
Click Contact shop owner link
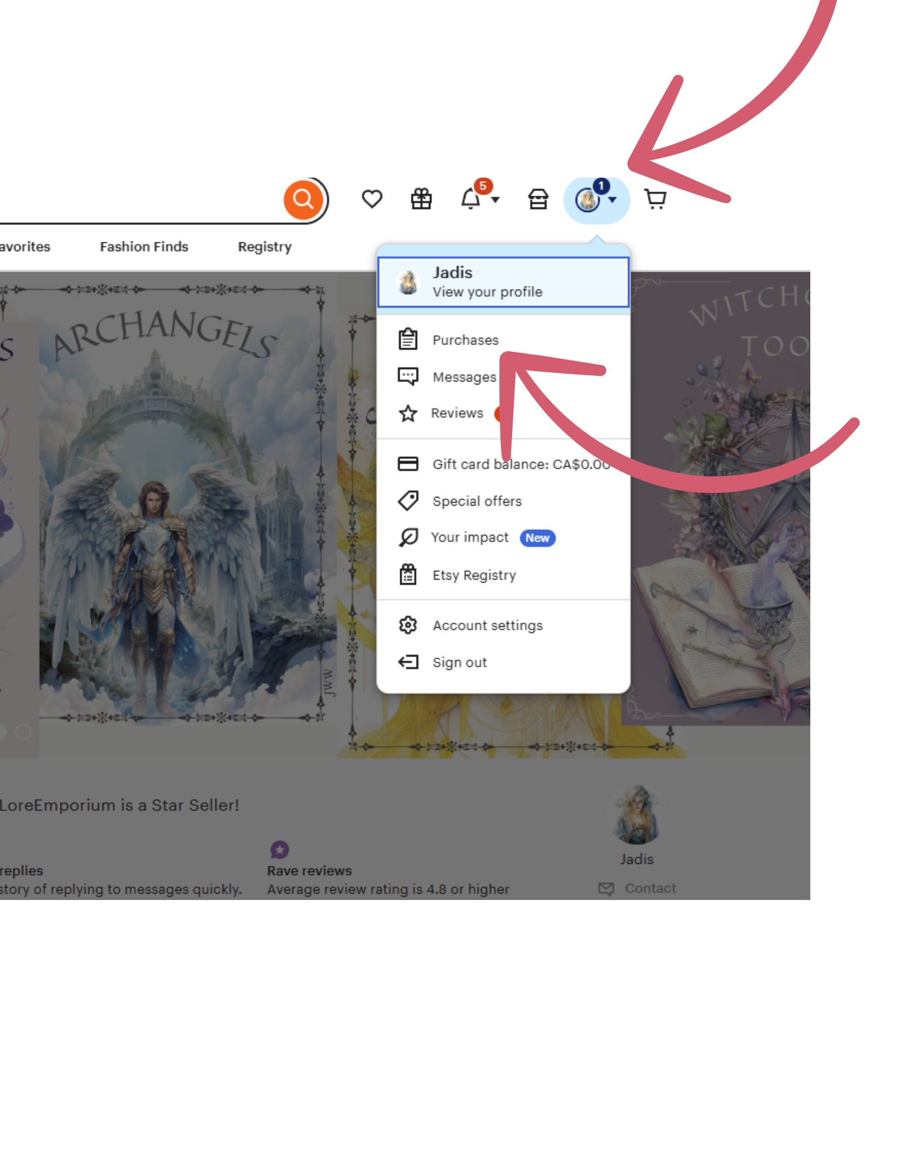coord(638,888)
